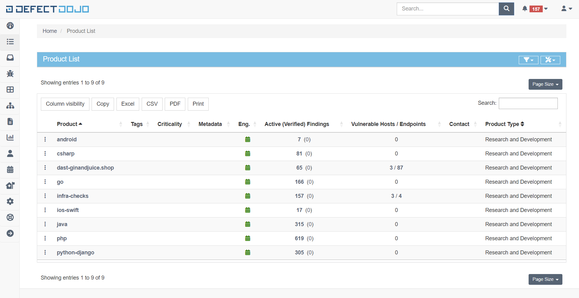Sort by Product Type column header
Viewport: 579px width, 298px height.
505,124
